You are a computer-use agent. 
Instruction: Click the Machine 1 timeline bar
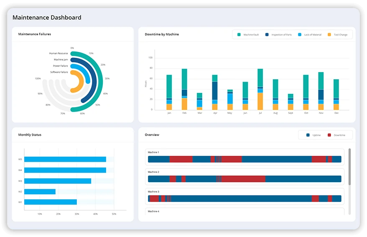tap(245, 159)
